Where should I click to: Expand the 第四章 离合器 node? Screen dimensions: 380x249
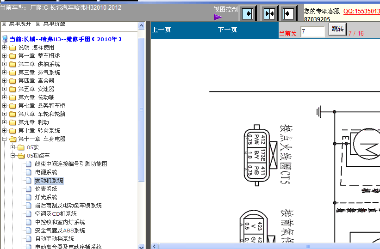tap(4, 80)
